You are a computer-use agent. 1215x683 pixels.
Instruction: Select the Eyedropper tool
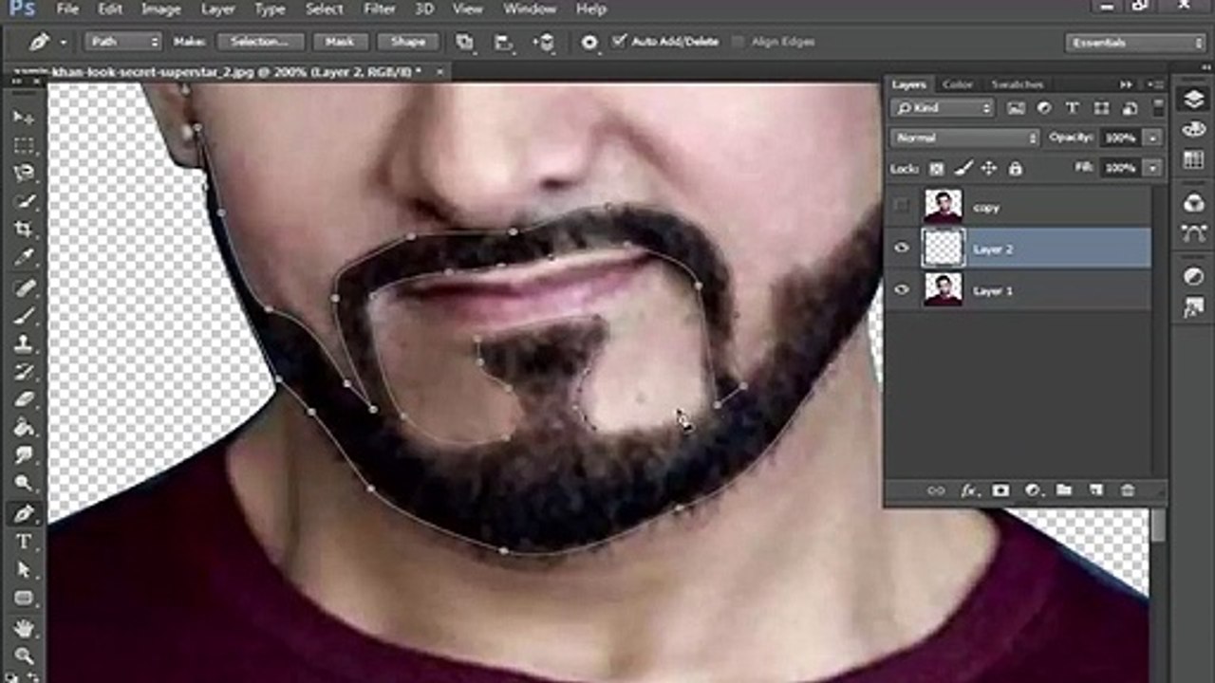click(x=24, y=258)
